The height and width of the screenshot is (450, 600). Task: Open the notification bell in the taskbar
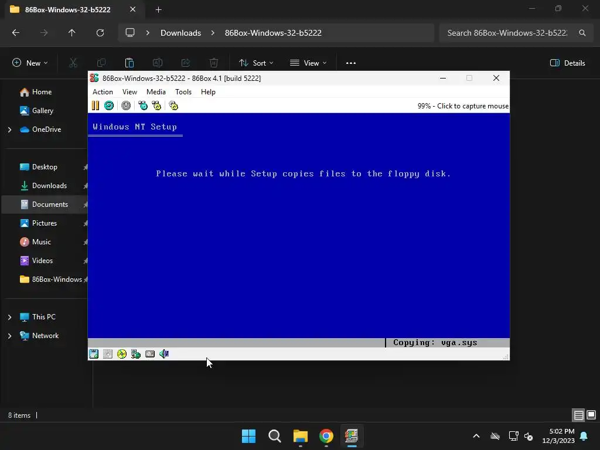(x=584, y=436)
